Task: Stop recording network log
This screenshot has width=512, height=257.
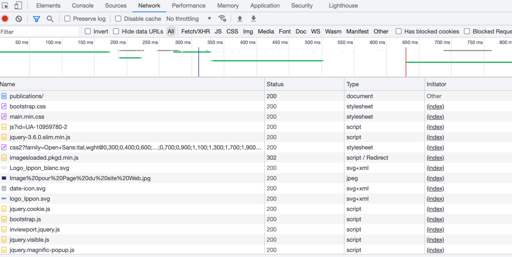Action: pyautogui.click(x=5, y=19)
